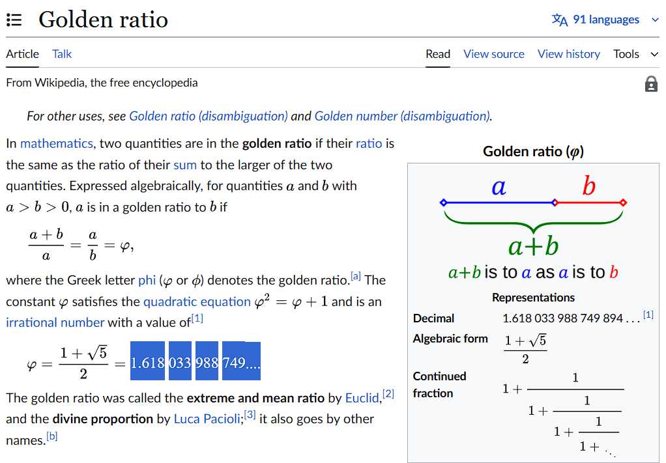
Task: Click the infobox title 'Golden ratio (φ)'
Action: click(533, 151)
